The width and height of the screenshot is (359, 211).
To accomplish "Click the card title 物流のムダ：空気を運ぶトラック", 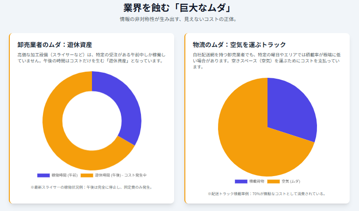I will coord(239,45).
